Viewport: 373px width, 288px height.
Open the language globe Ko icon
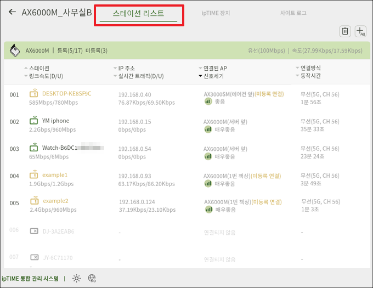click(92, 278)
